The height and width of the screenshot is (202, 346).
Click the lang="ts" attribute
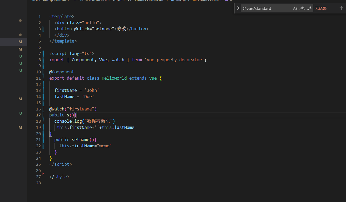pyautogui.click(x=80, y=53)
